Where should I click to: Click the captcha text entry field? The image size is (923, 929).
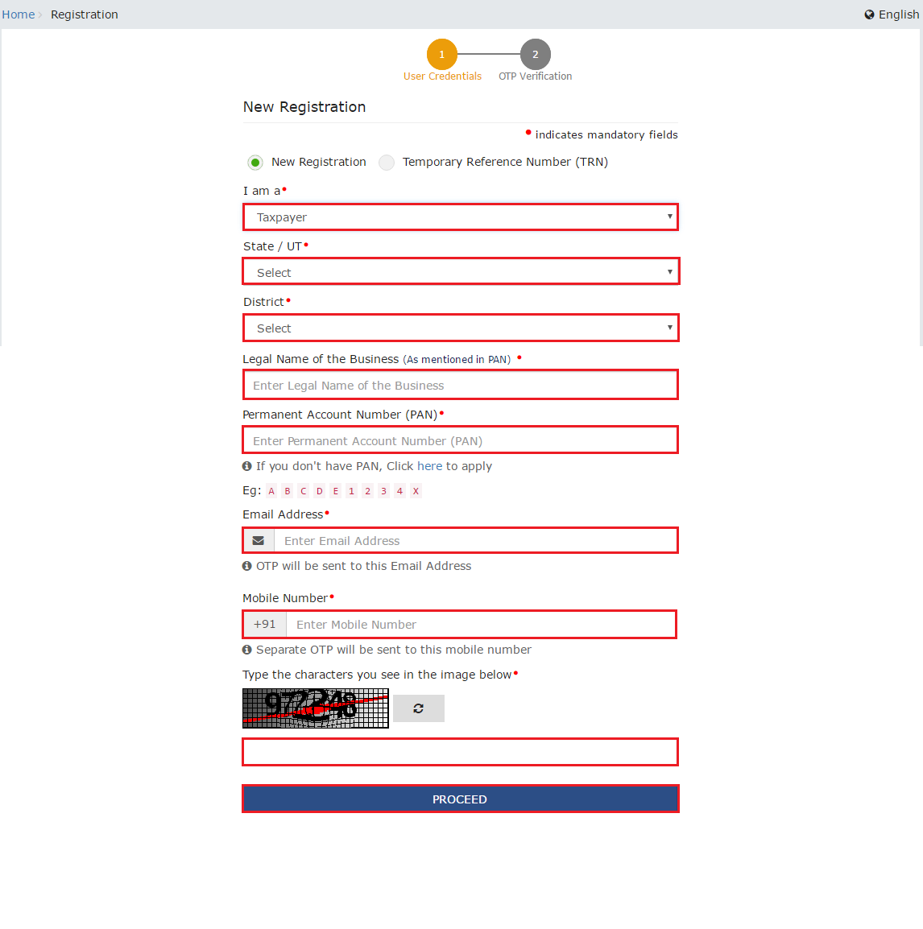click(460, 751)
